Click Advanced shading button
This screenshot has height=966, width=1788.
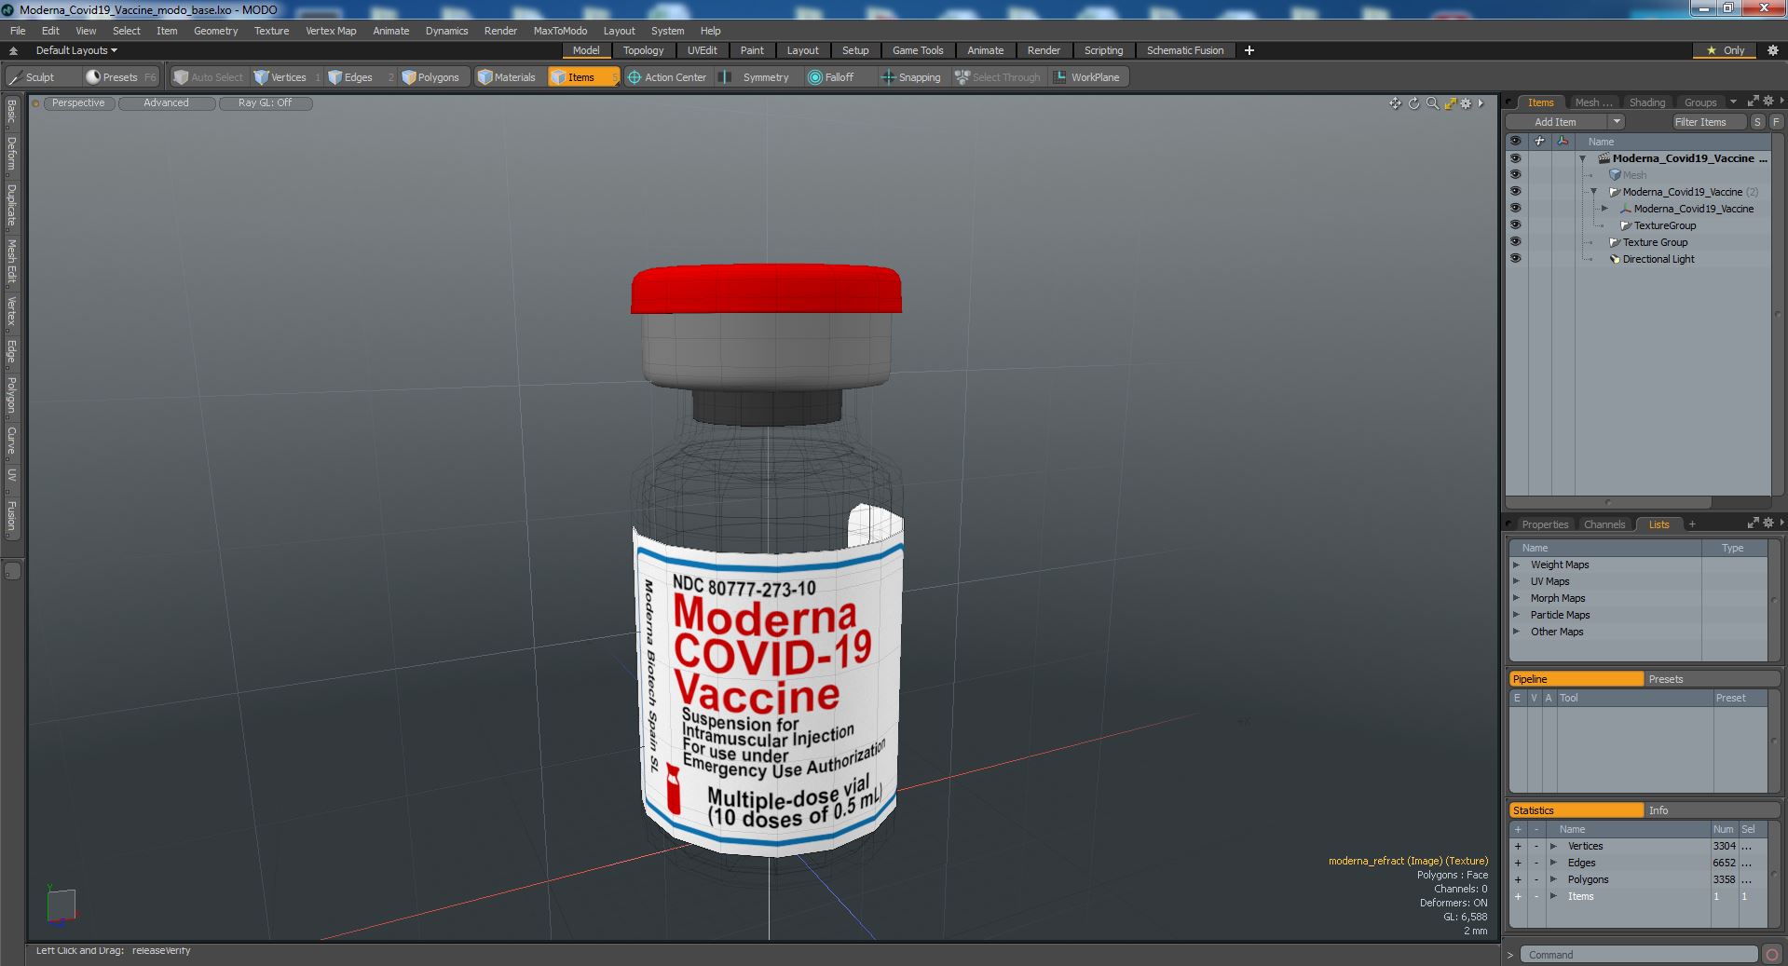point(166,103)
